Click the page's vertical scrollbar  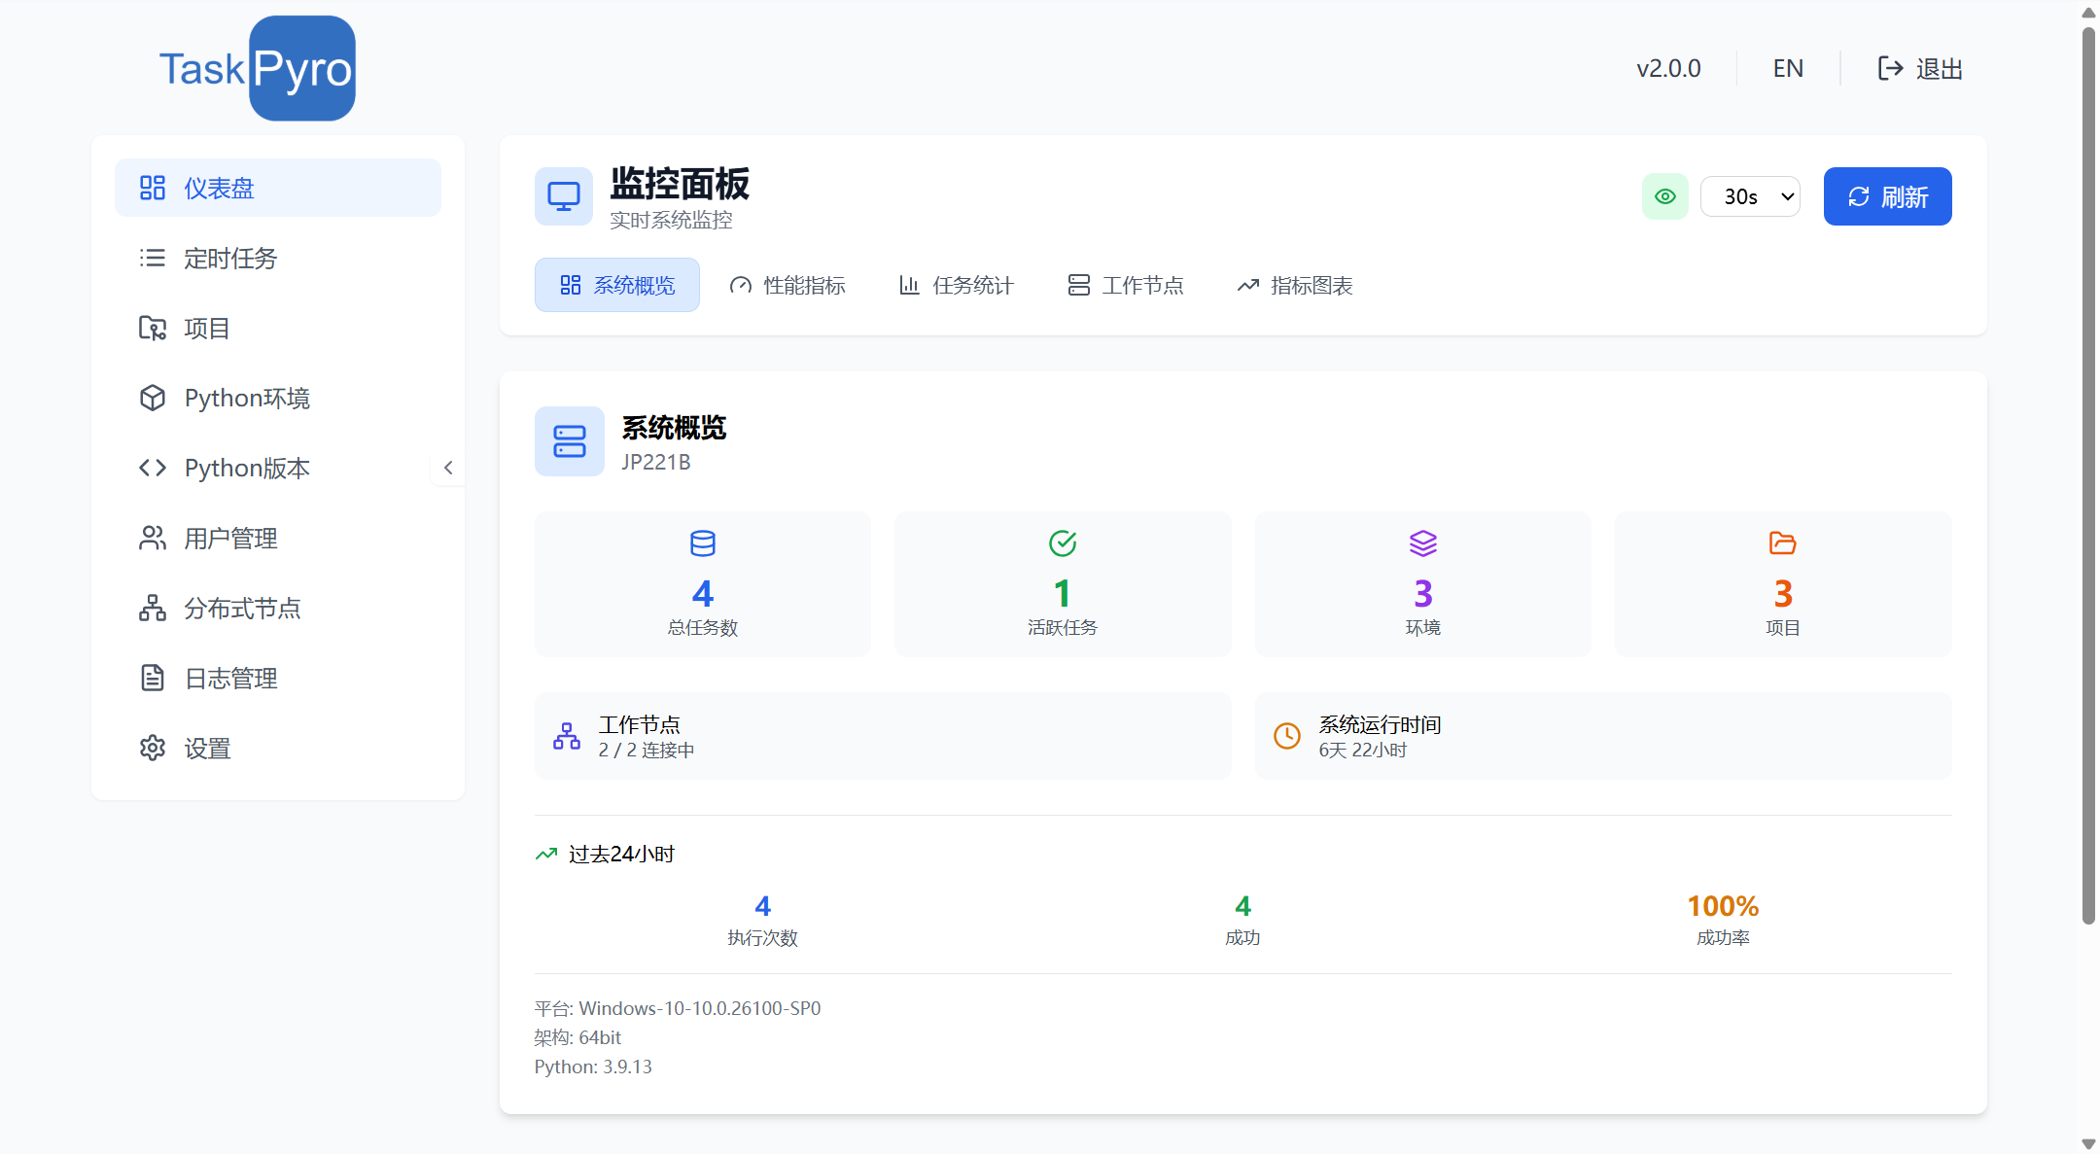2087,476
